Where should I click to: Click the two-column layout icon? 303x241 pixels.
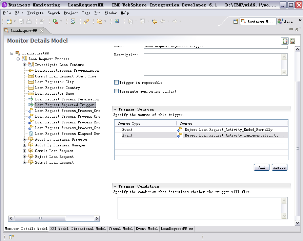point(285,41)
